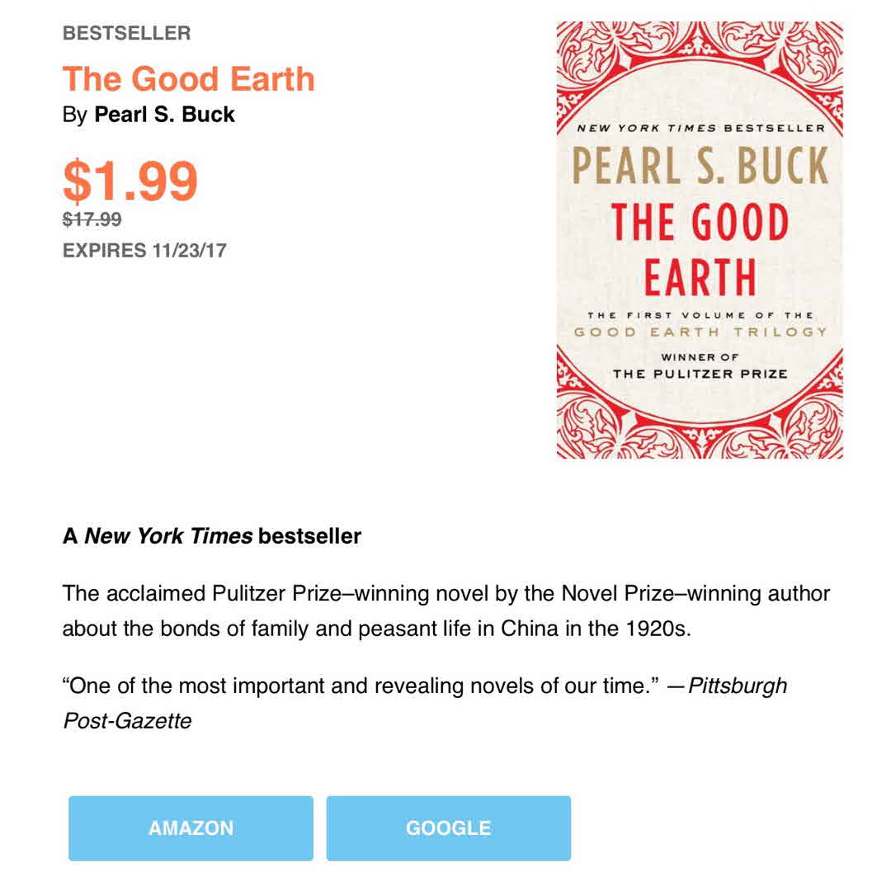Click the GOOGLE button
The height and width of the screenshot is (891, 891).
click(x=448, y=828)
